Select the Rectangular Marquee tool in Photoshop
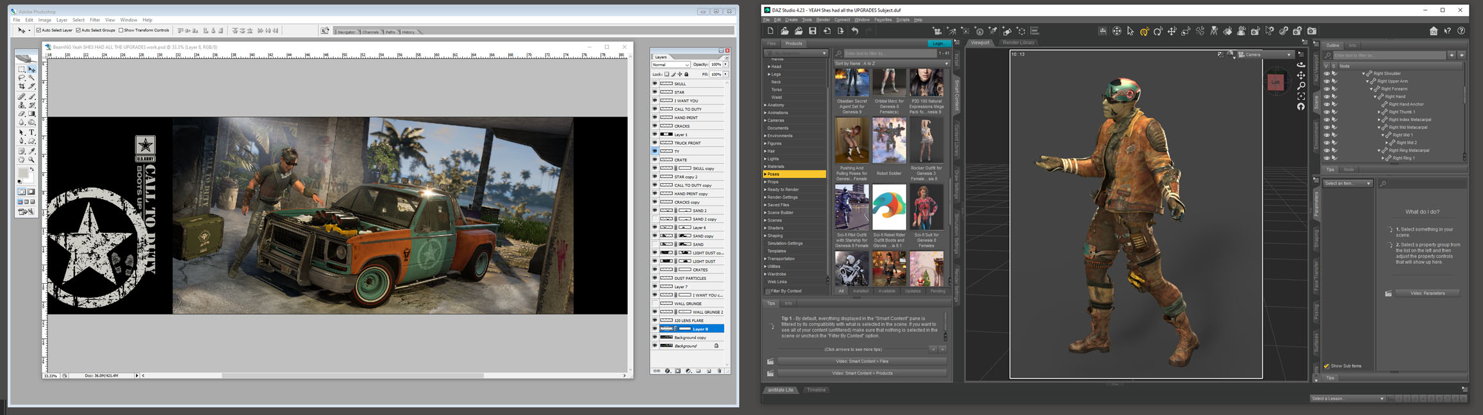This screenshot has height=415, width=1483. click(22, 69)
